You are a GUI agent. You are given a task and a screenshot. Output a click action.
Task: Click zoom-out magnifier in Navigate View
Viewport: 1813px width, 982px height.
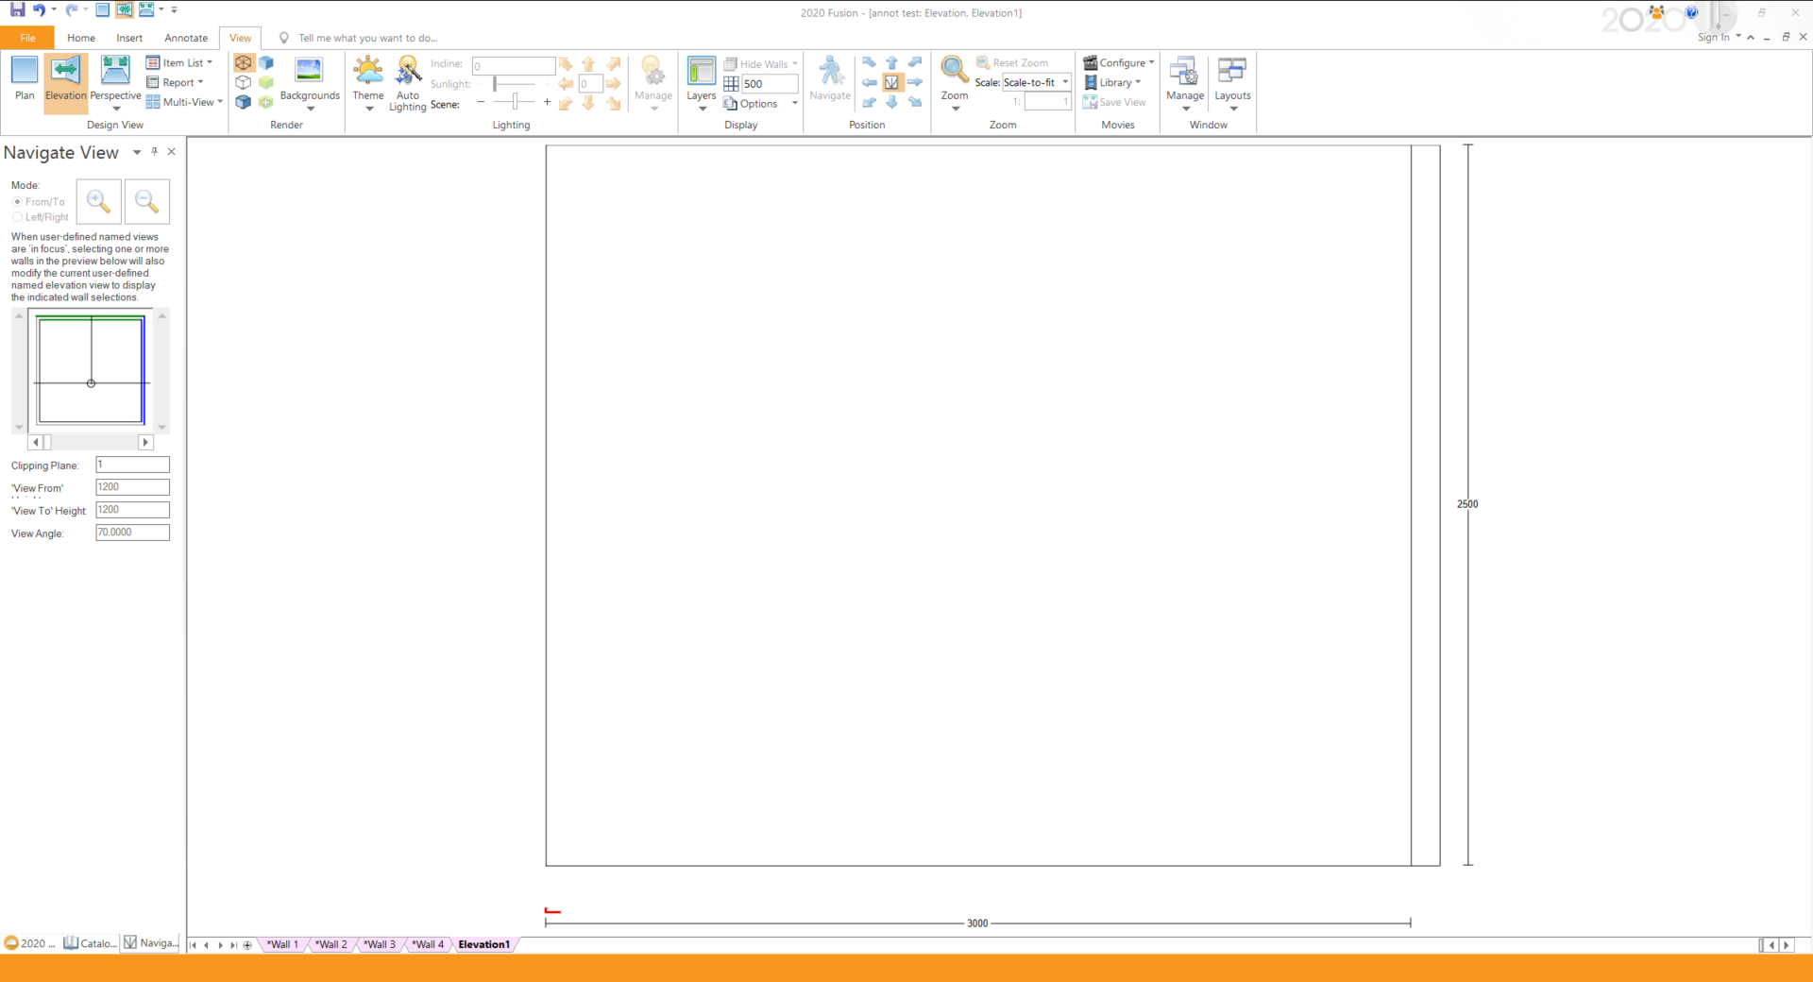pyautogui.click(x=146, y=201)
